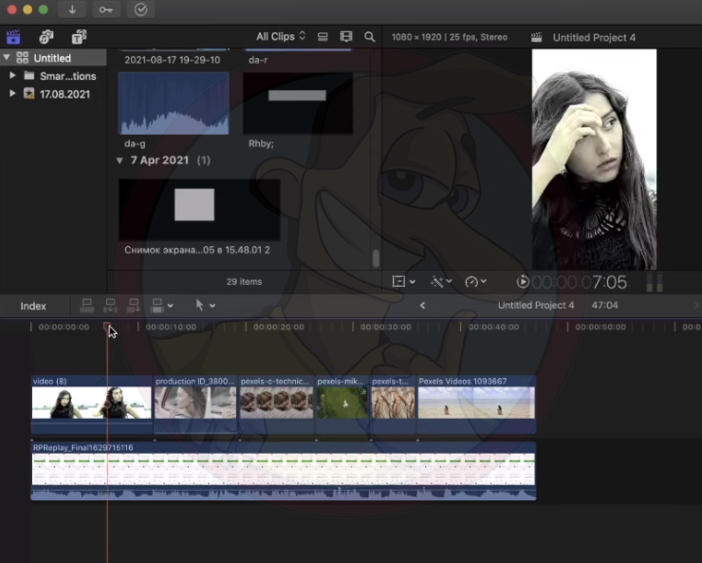Click the da-r clip label
Viewport: 702px width, 563px height.
[x=258, y=60]
